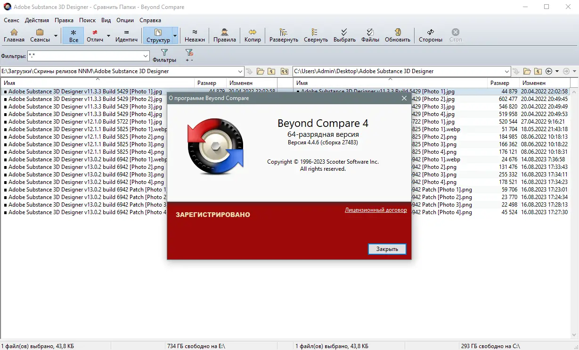The image size is (579, 350).
Task: Open the home view with the Главная icon
Action: [x=14, y=35]
